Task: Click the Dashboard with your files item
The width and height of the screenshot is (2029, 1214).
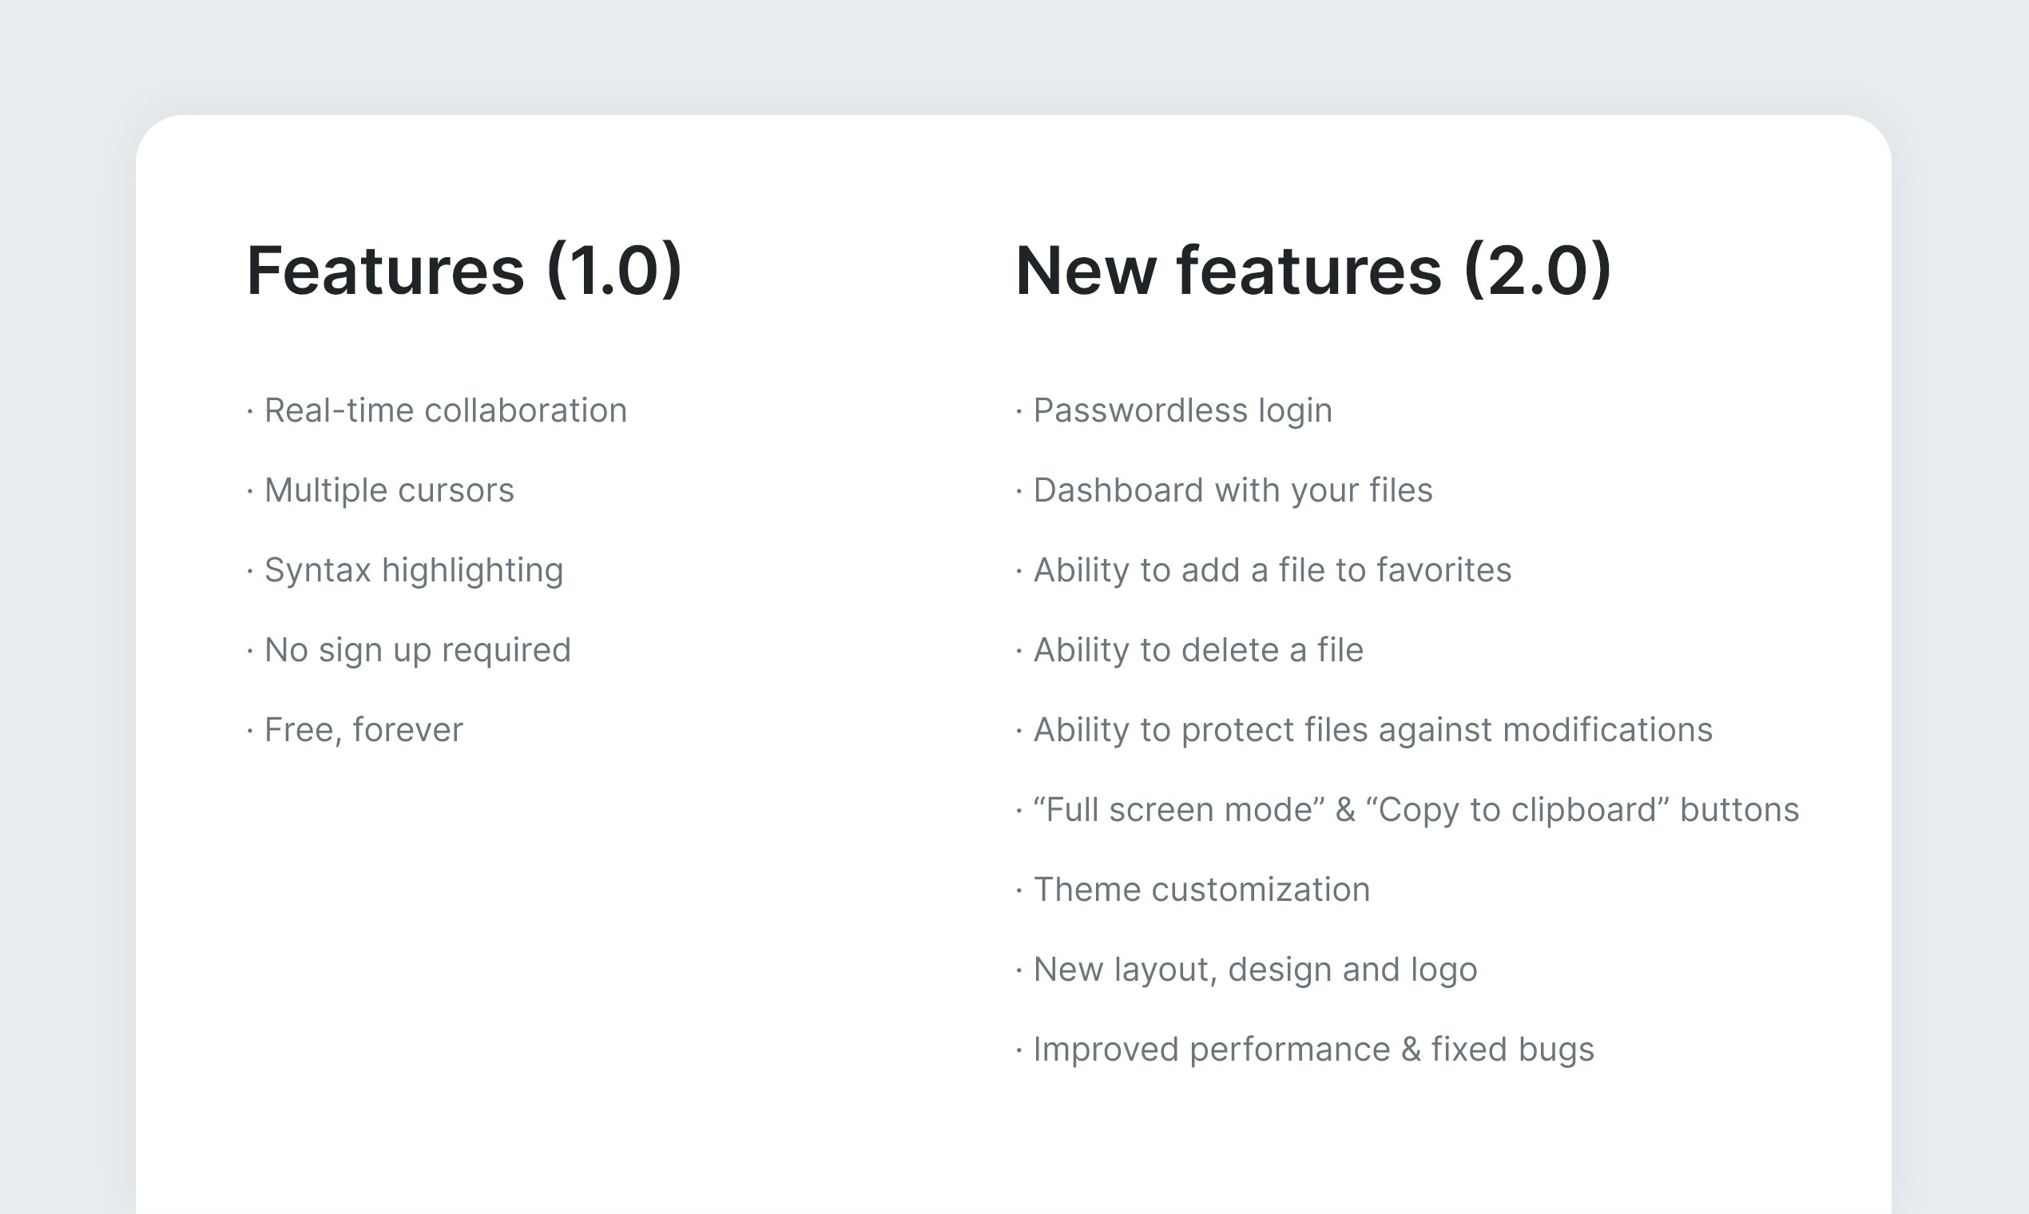Action: pos(1224,490)
